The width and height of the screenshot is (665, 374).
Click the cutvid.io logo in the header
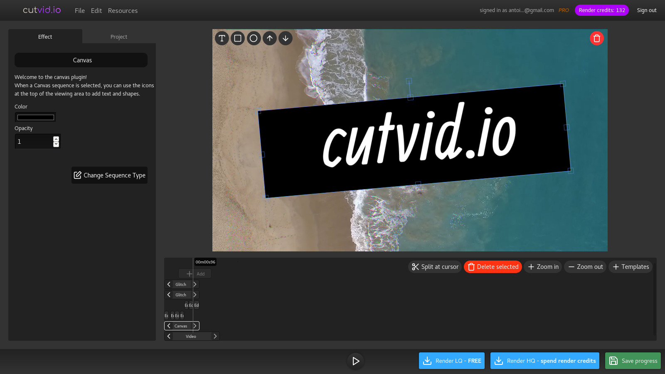point(42,10)
